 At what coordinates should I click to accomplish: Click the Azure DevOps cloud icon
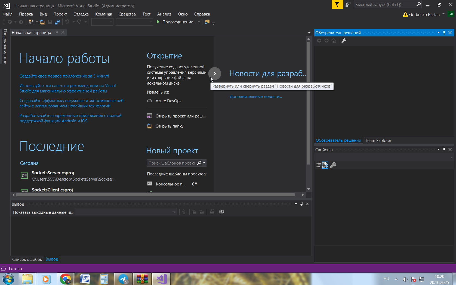(149, 101)
